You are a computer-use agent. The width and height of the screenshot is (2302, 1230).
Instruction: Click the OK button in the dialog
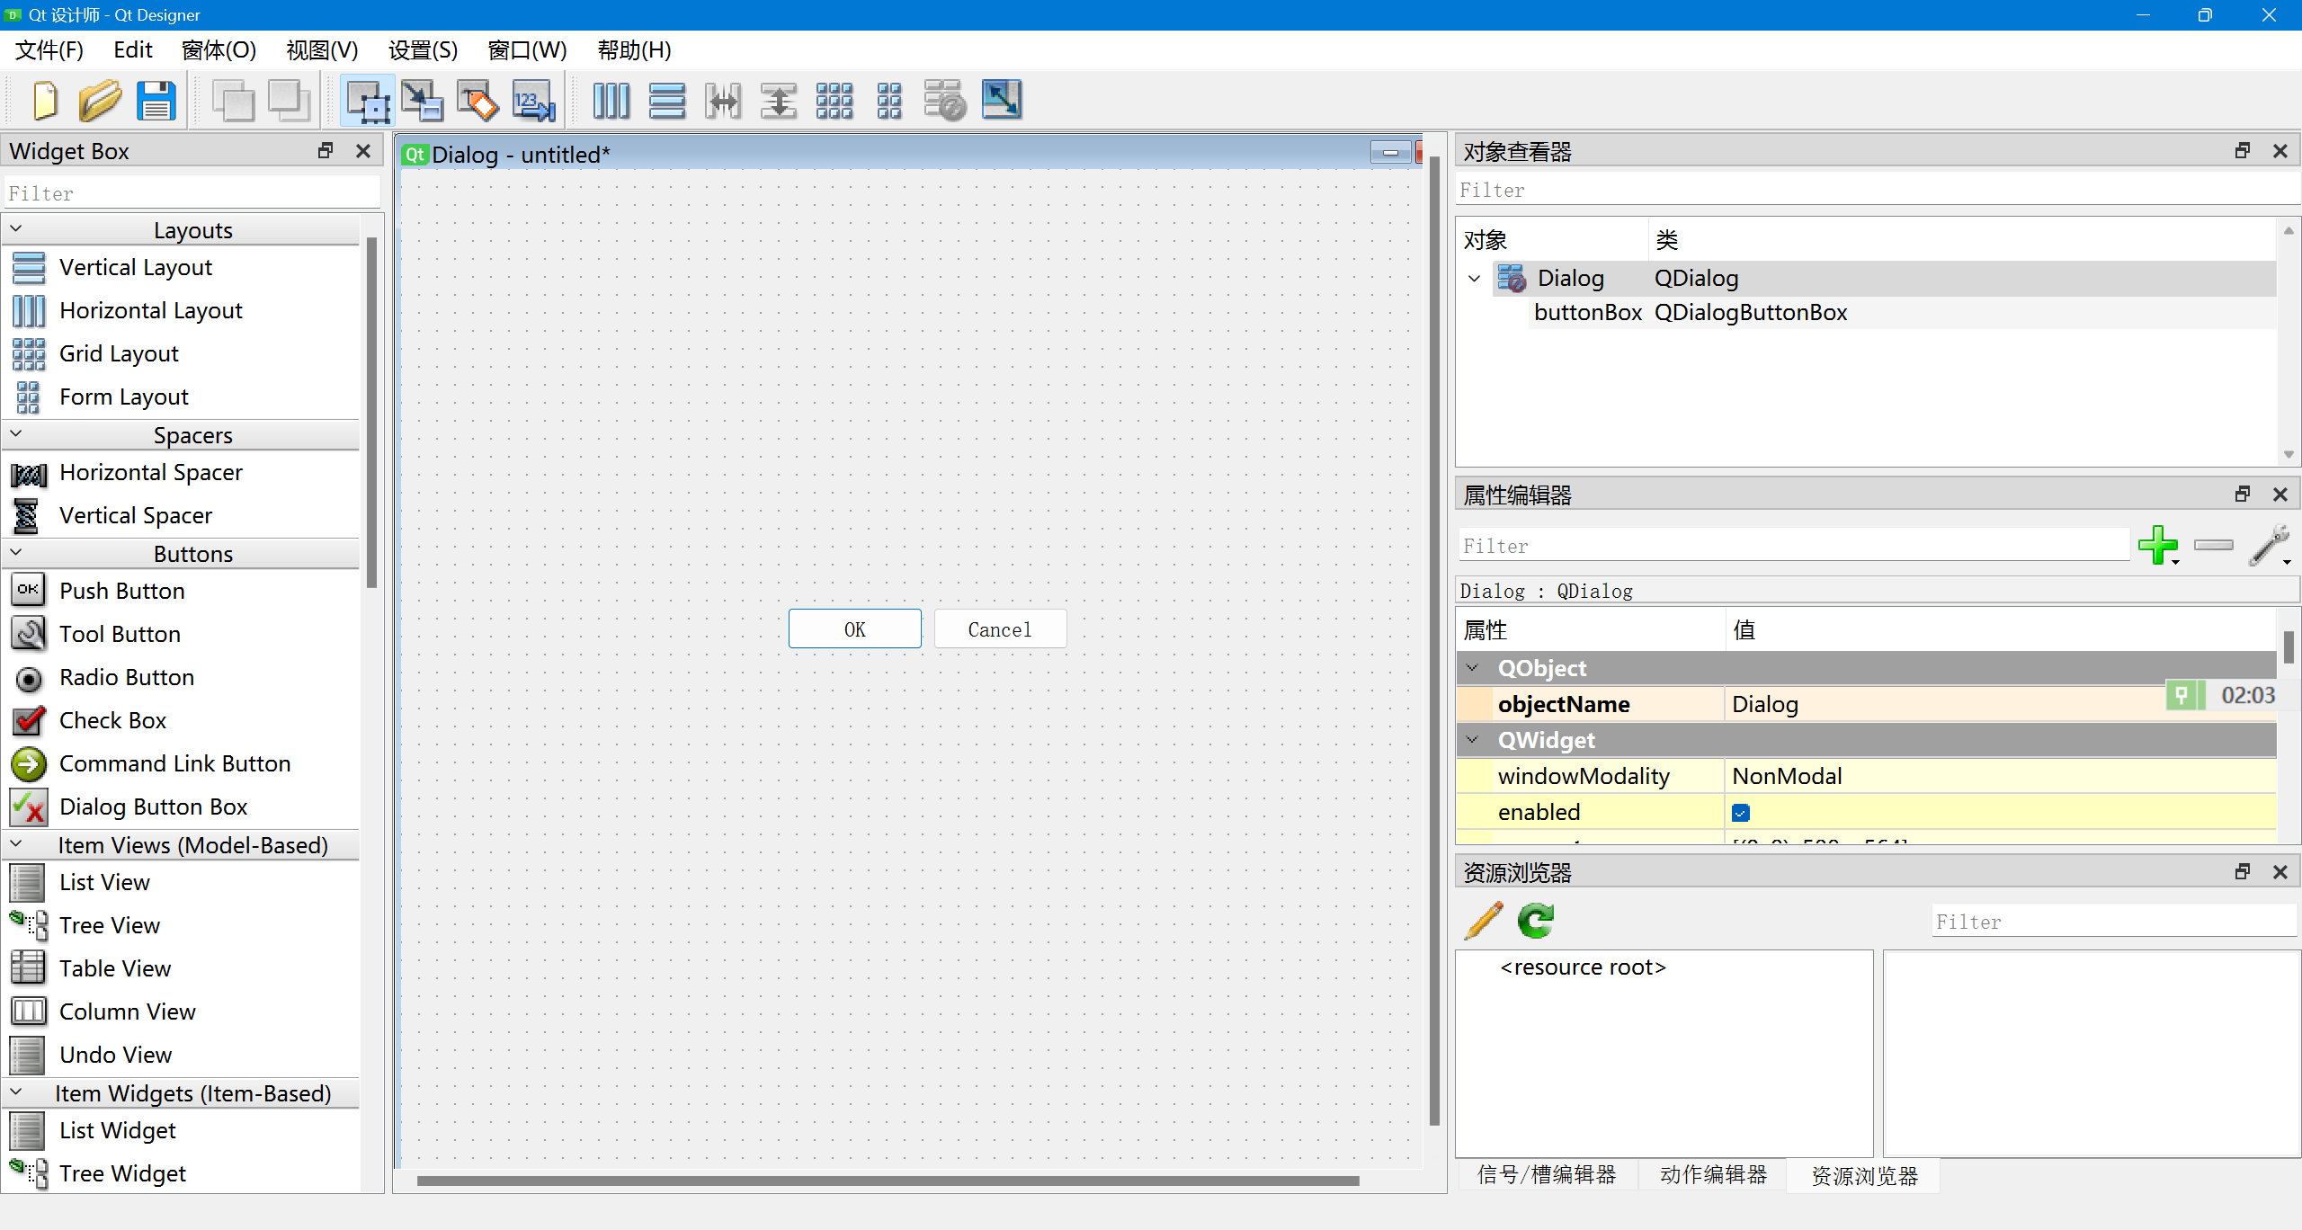pyautogui.click(x=854, y=628)
